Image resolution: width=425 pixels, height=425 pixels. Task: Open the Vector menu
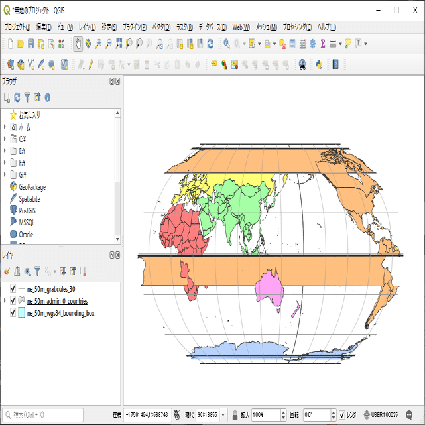[161, 27]
